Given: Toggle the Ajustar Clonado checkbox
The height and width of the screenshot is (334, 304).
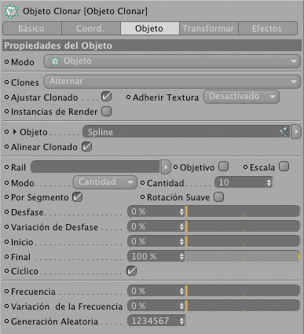Looking at the screenshot, I should [106, 97].
